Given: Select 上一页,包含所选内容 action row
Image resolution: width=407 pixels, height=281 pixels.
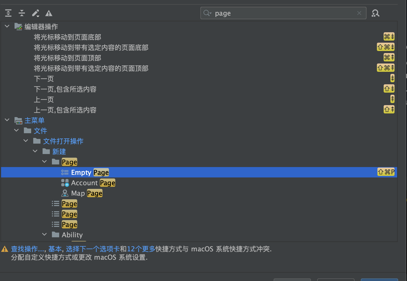Looking at the screenshot, I should [199, 110].
